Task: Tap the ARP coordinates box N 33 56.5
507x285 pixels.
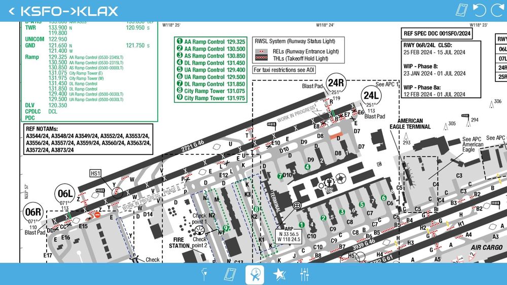Action: 289,236
